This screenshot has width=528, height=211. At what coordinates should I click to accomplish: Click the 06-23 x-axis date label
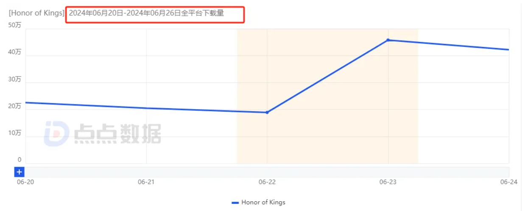[388, 182]
